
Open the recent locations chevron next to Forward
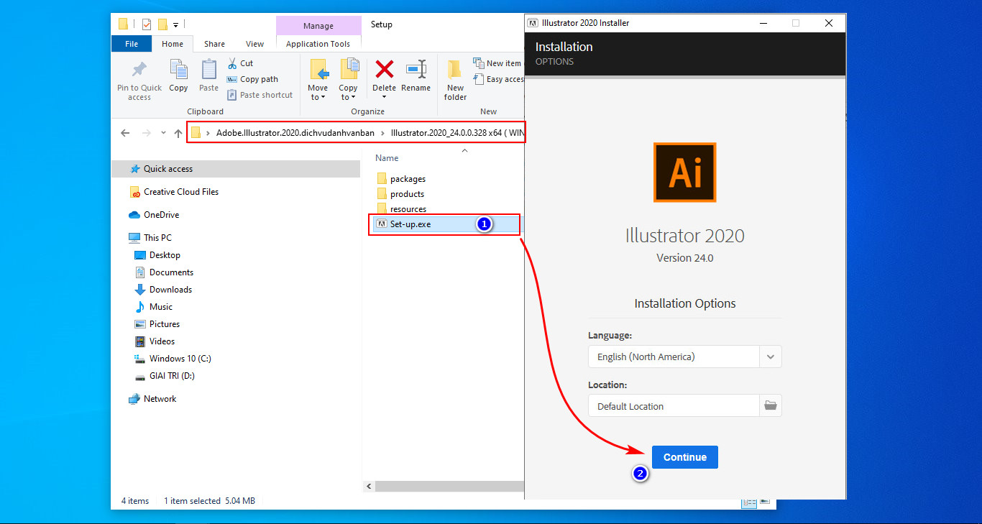click(163, 133)
